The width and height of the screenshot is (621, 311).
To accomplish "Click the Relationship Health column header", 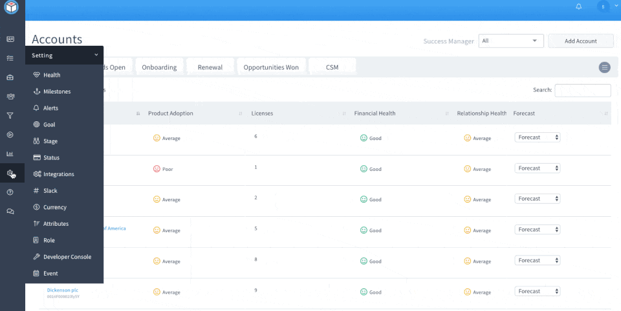I will [x=481, y=114].
